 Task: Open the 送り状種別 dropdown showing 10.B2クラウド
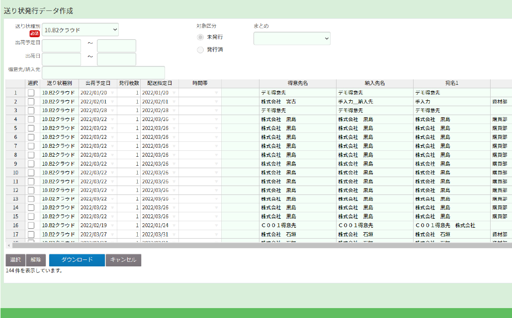(x=81, y=30)
